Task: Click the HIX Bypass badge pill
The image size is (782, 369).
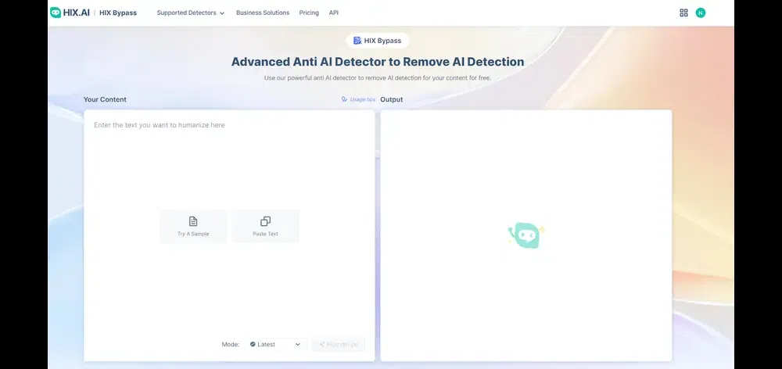Action: click(378, 41)
